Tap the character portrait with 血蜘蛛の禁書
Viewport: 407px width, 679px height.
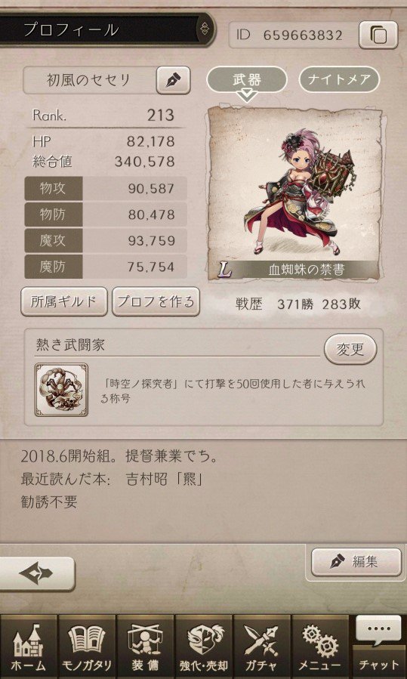pyautogui.click(x=294, y=193)
